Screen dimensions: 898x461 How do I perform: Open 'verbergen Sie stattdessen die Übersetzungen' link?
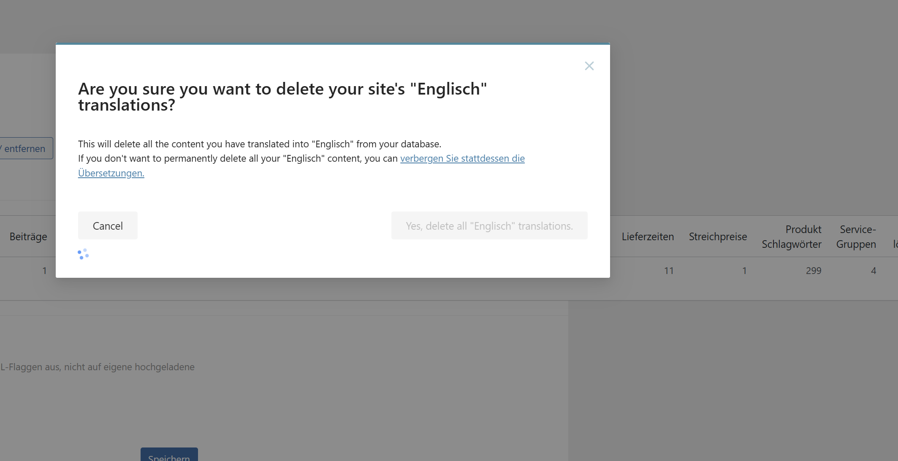462,159
